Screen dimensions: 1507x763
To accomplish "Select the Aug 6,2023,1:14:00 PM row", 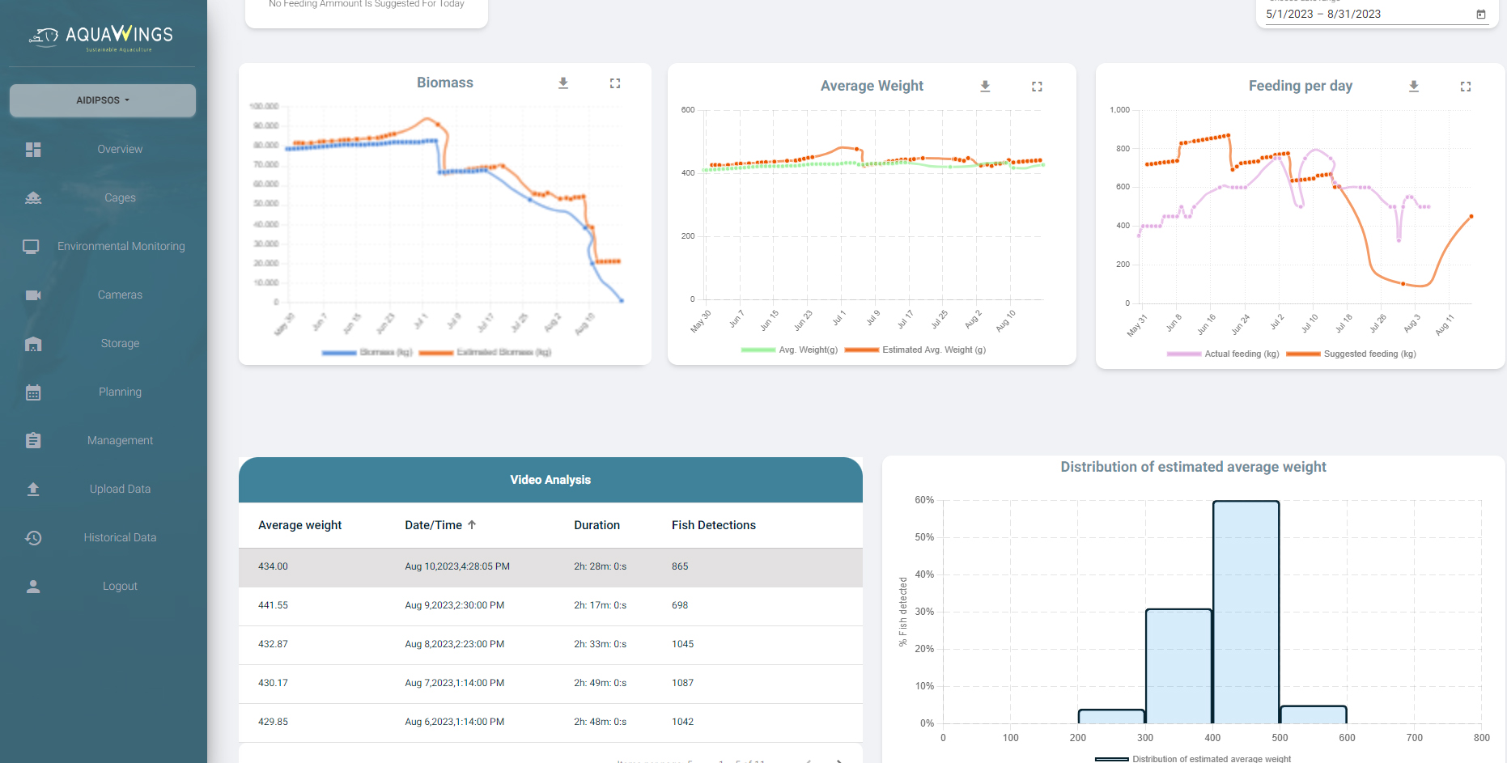I will (550, 723).
